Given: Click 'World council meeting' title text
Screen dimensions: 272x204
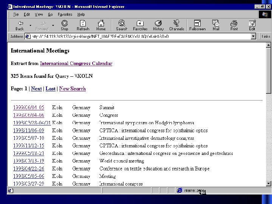Looking at the screenshot, I should (122, 161).
